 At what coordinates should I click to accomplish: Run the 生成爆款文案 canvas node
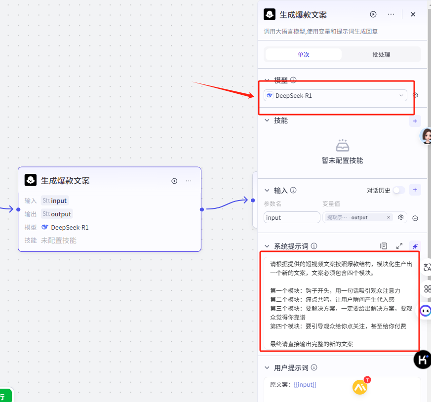(174, 181)
